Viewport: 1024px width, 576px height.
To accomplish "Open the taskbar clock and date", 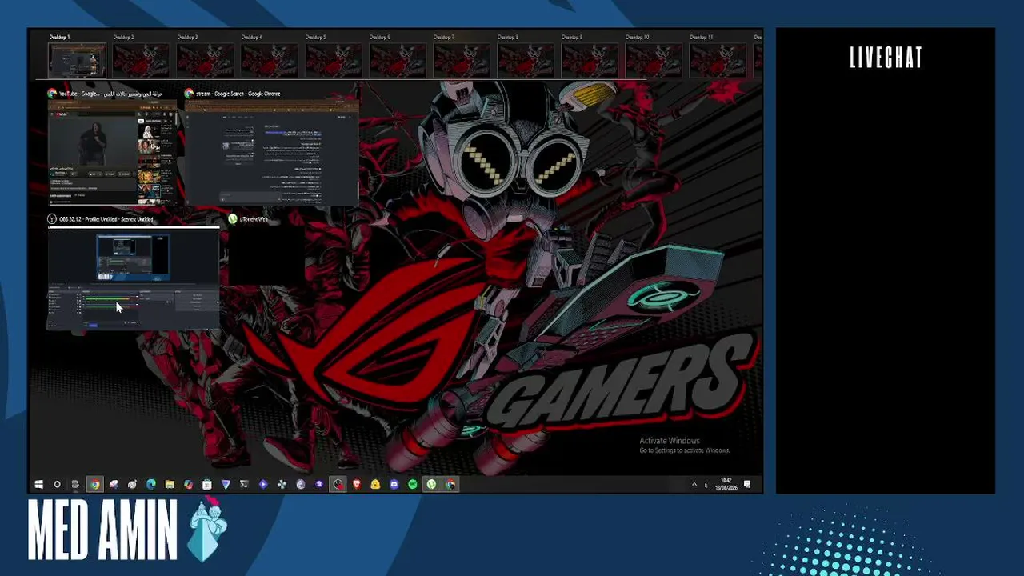I will pyautogui.click(x=725, y=484).
